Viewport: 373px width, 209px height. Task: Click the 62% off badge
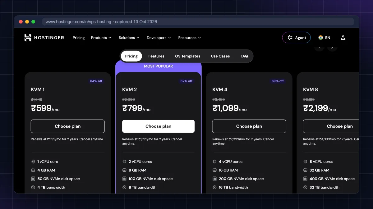pos(186,81)
